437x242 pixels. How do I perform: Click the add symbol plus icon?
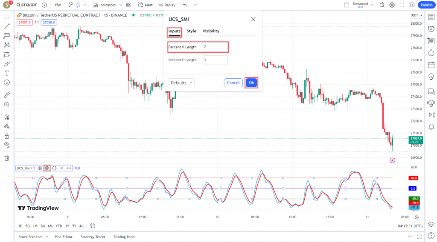click(44, 5)
